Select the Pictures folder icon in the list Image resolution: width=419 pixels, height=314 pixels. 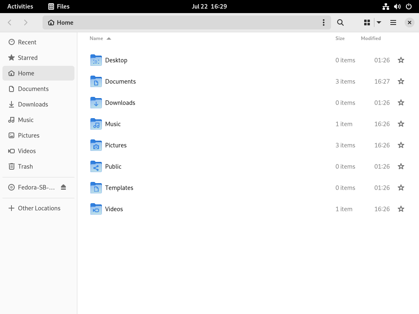point(96,145)
